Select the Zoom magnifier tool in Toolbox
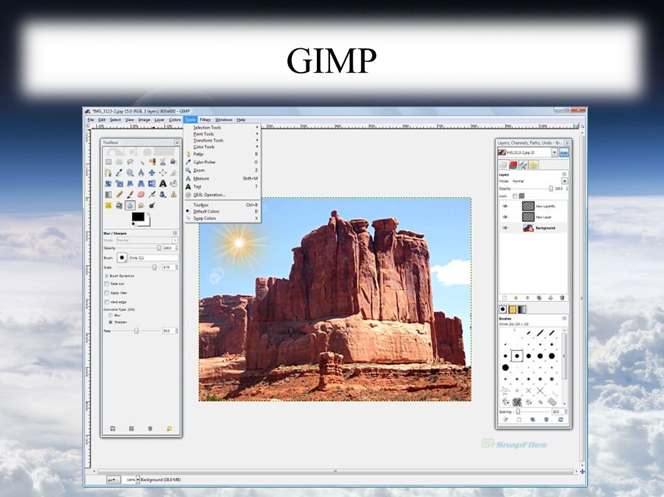664x497 pixels. pos(131,172)
